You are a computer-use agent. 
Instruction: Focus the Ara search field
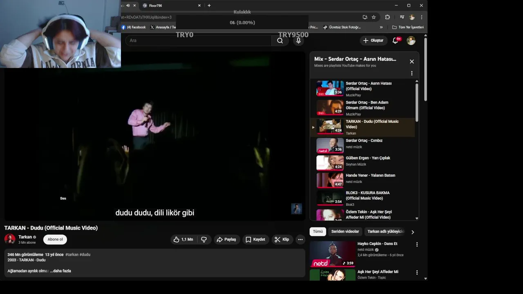pyautogui.click(x=198, y=40)
